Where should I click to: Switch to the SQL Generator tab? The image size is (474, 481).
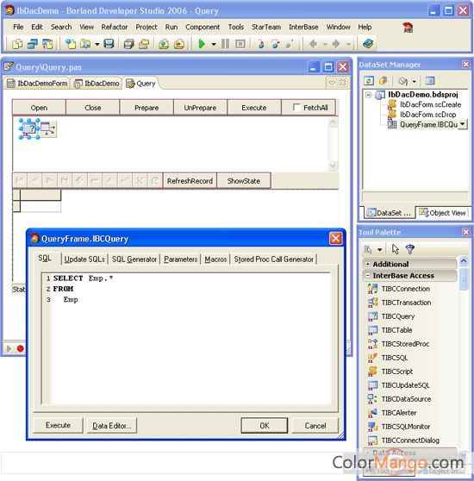point(134,259)
